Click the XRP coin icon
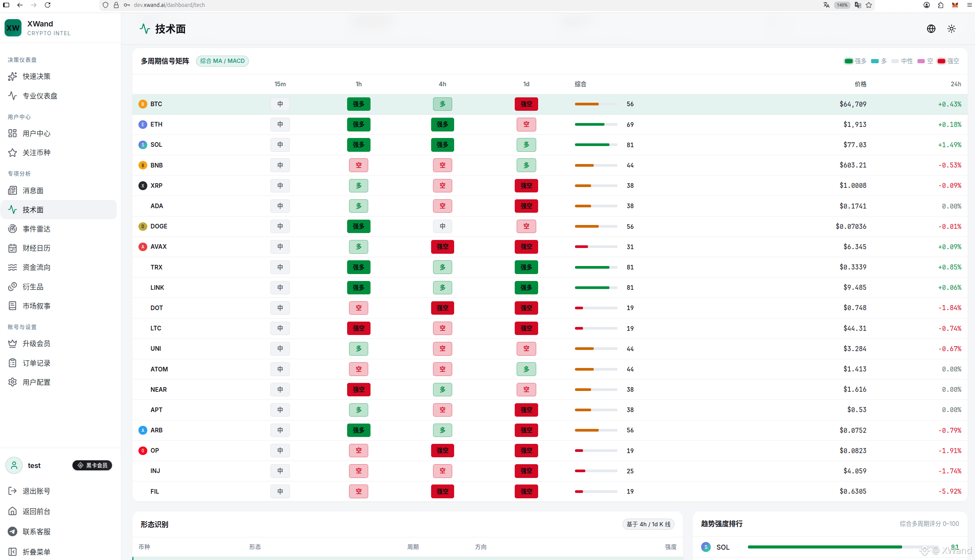 [x=143, y=186]
